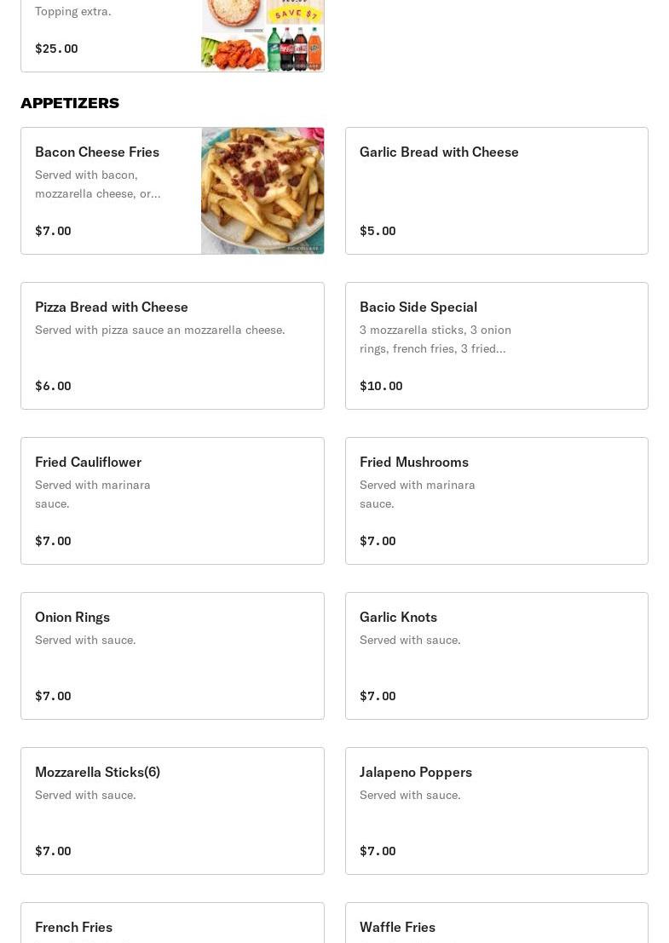Viewport: 669px width, 943px height.
Task: Click the Waffle Fries item title
Action: click(397, 928)
